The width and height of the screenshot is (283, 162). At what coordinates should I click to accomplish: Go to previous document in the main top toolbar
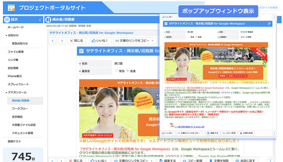click(x=53, y=41)
